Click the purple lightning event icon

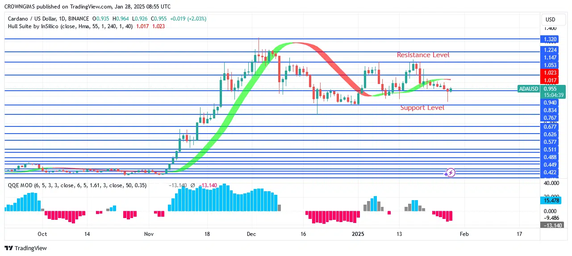point(451,172)
